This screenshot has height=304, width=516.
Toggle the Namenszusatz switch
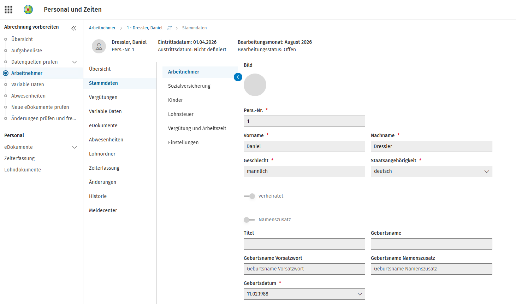(x=249, y=220)
